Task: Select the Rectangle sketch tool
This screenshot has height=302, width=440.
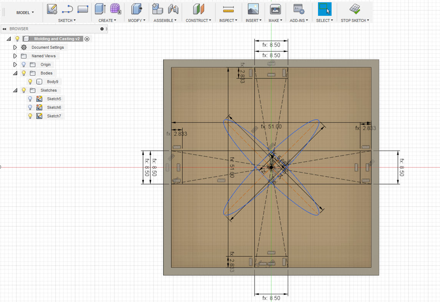Action: (83, 9)
